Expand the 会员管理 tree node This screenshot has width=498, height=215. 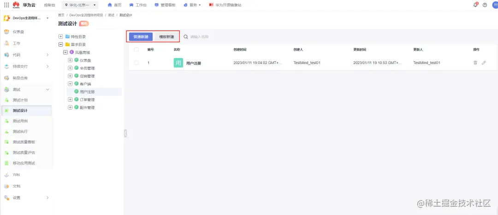coord(70,68)
